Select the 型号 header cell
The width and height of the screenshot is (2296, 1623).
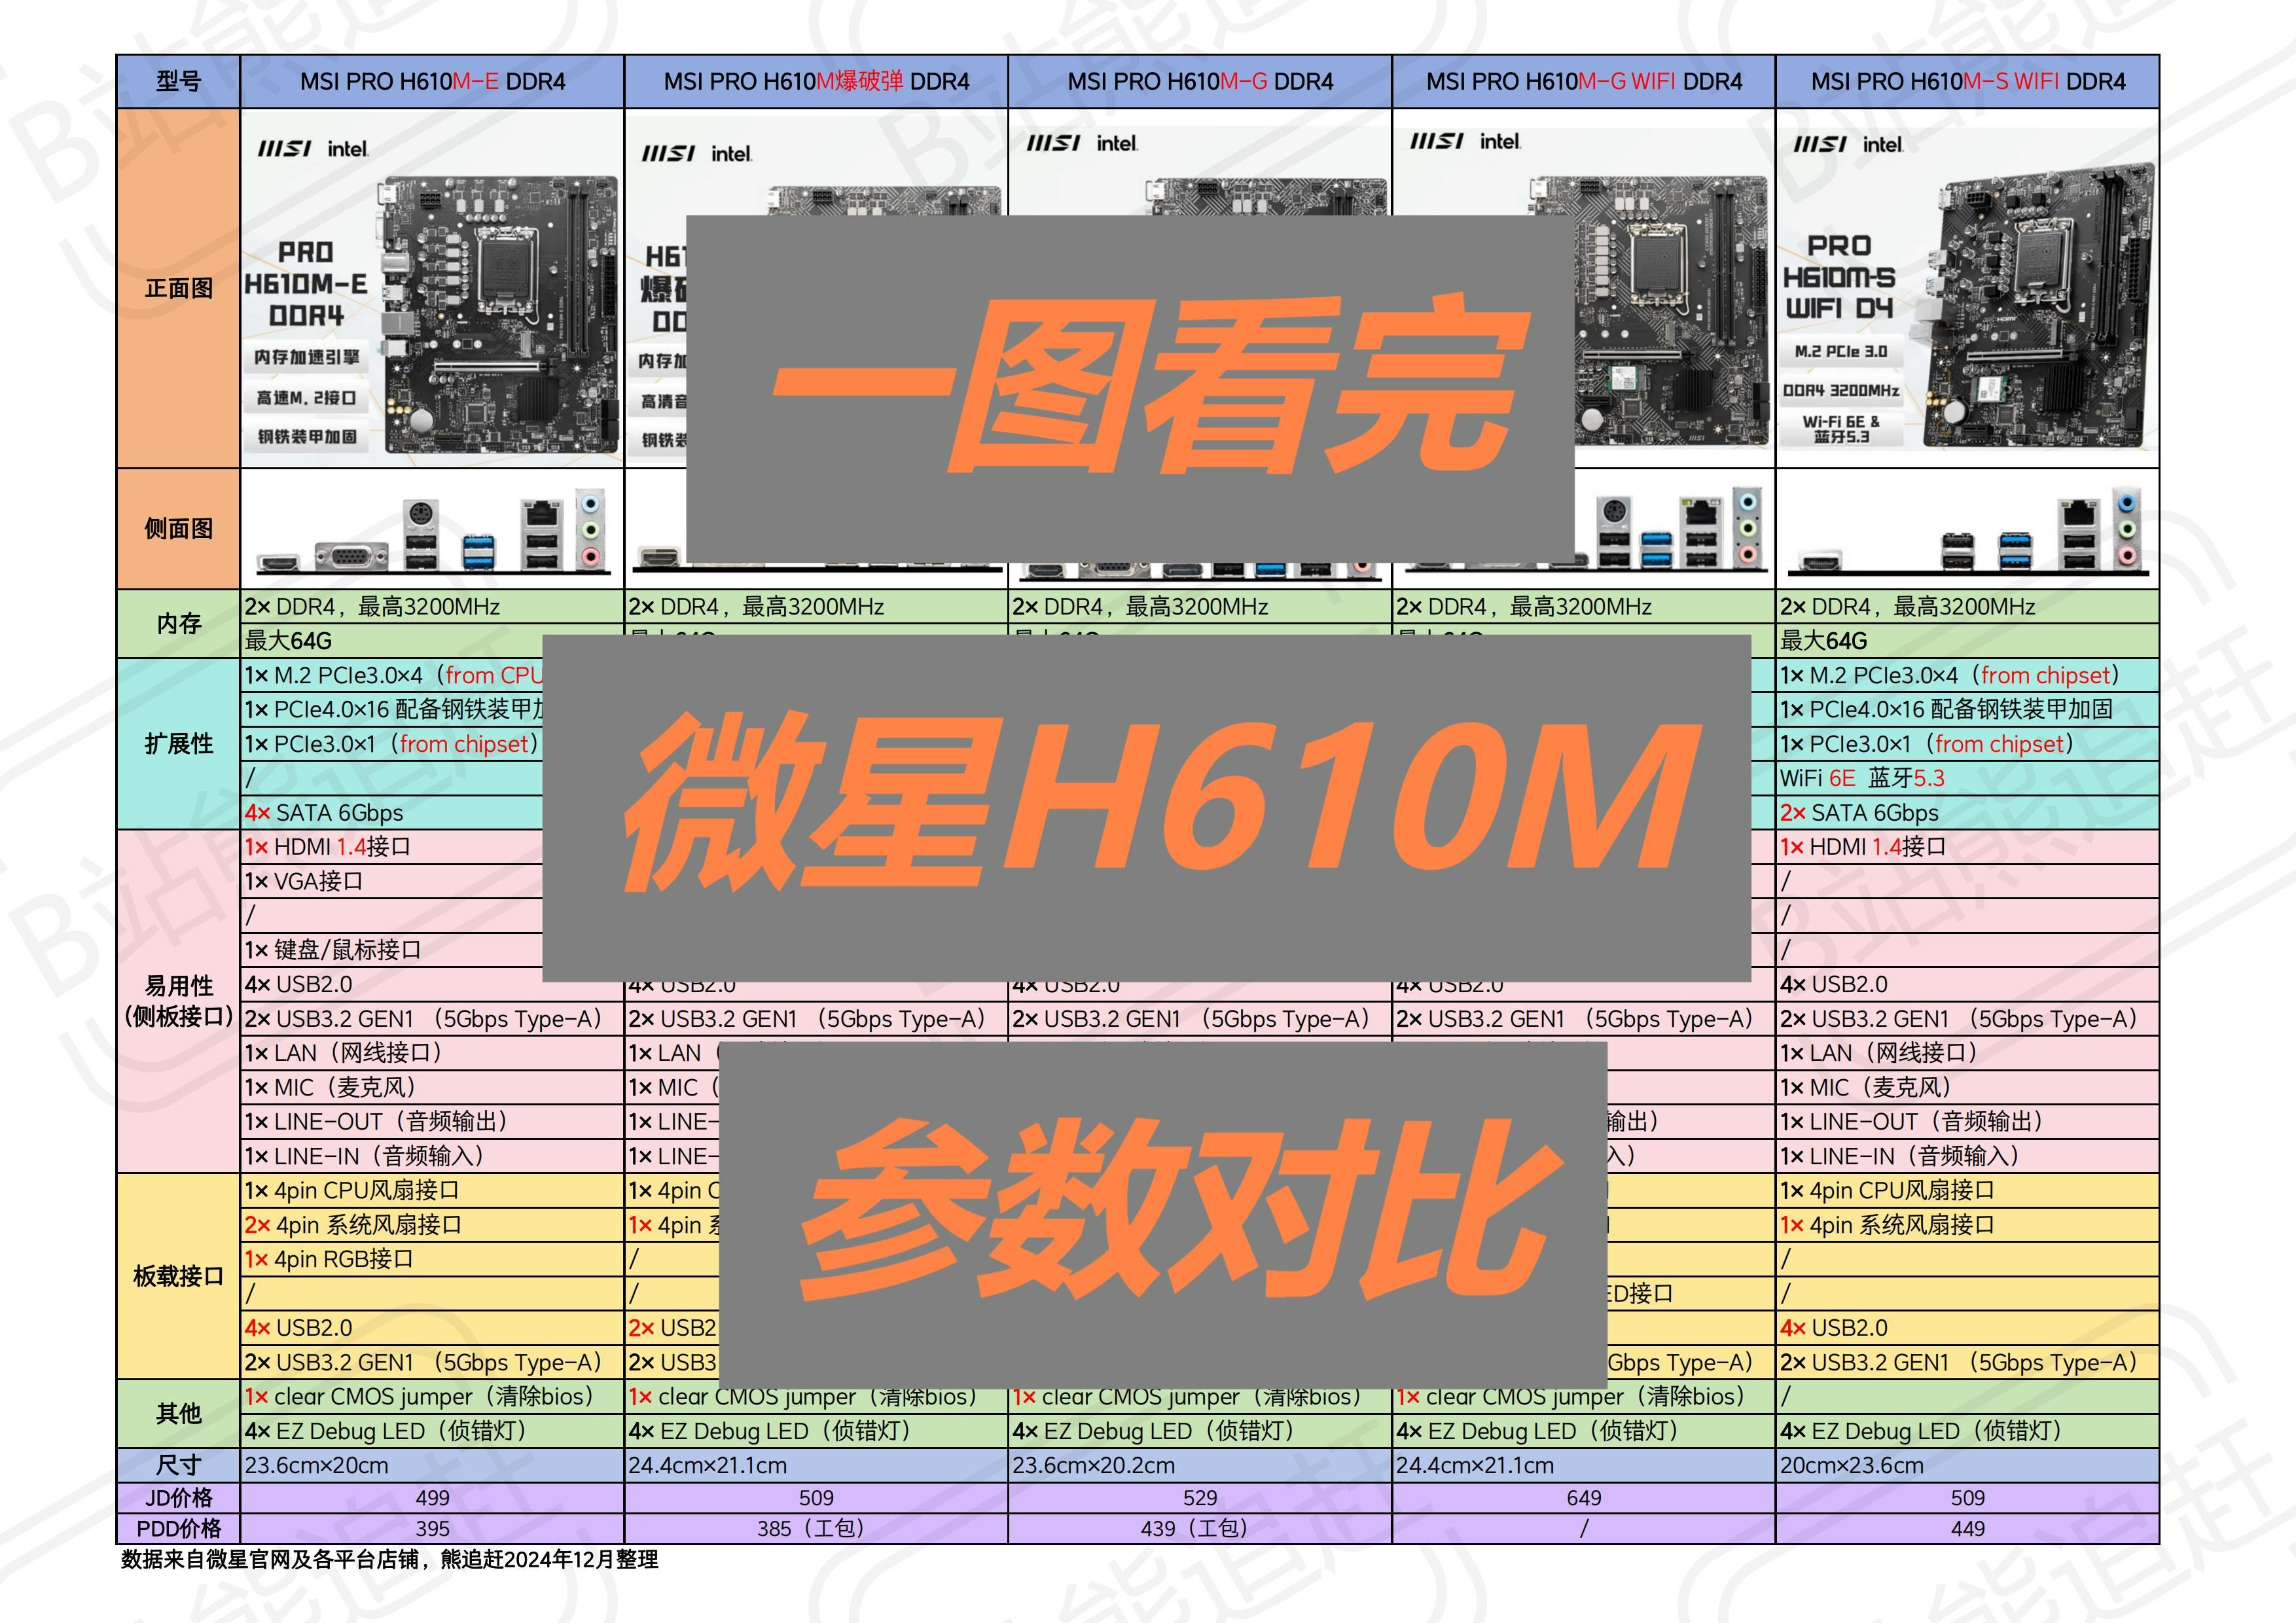click(x=178, y=82)
